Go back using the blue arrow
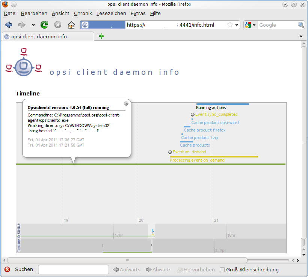The width and height of the screenshot is (308, 277). coord(9,25)
